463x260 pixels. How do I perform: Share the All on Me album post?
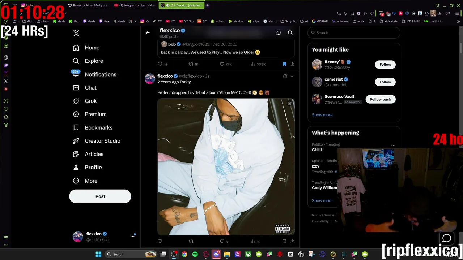292,241
